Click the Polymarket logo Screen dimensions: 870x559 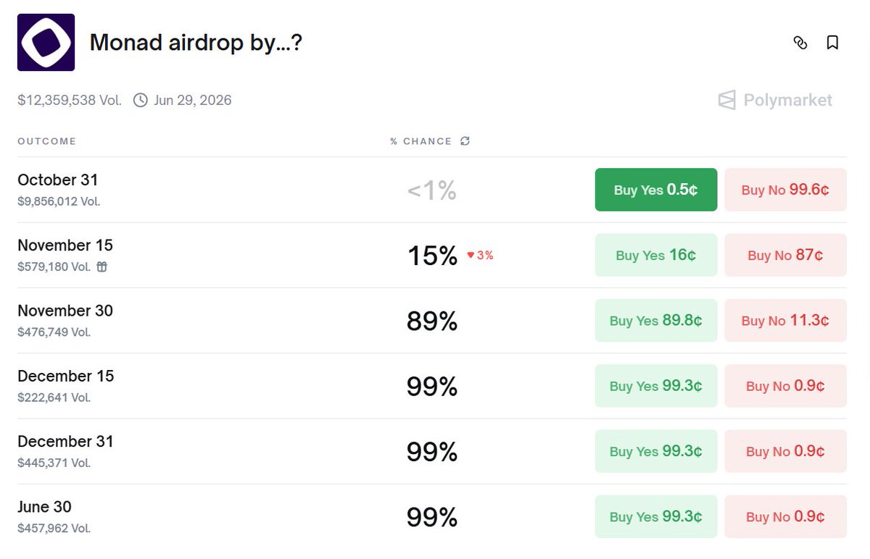[x=775, y=100]
